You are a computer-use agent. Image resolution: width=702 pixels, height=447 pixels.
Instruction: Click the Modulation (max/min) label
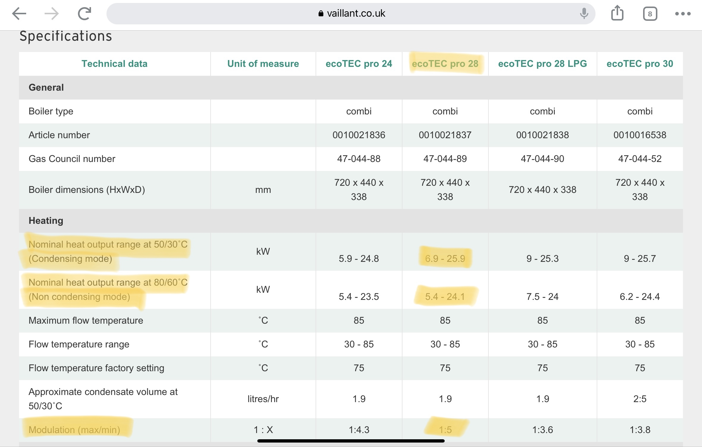coord(74,430)
